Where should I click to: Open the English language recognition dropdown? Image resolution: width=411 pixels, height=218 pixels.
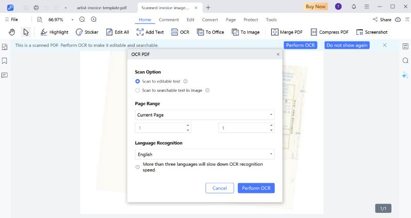point(204,154)
